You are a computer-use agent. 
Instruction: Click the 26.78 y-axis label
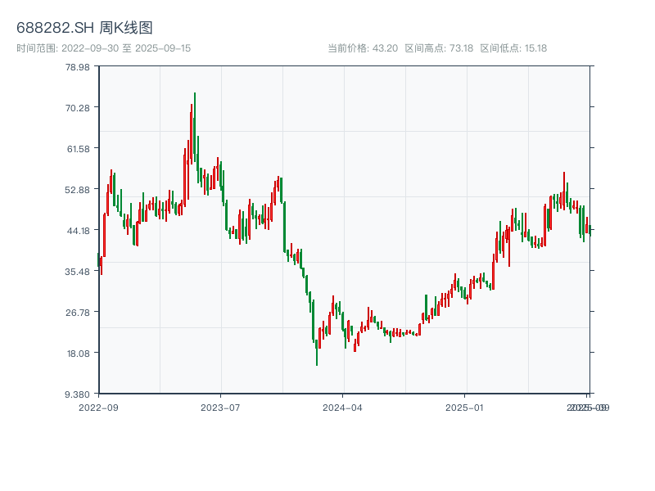pyautogui.click(x=76, y=313)
